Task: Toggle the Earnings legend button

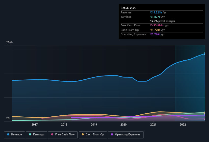Action: pos(36,135)
